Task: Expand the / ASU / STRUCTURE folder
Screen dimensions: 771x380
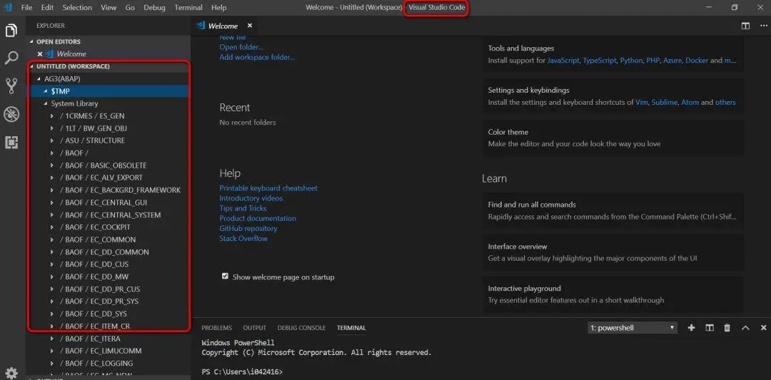Action: tap(53, 140)
